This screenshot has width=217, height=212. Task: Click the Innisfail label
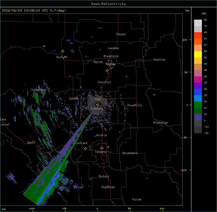point(104,82)
